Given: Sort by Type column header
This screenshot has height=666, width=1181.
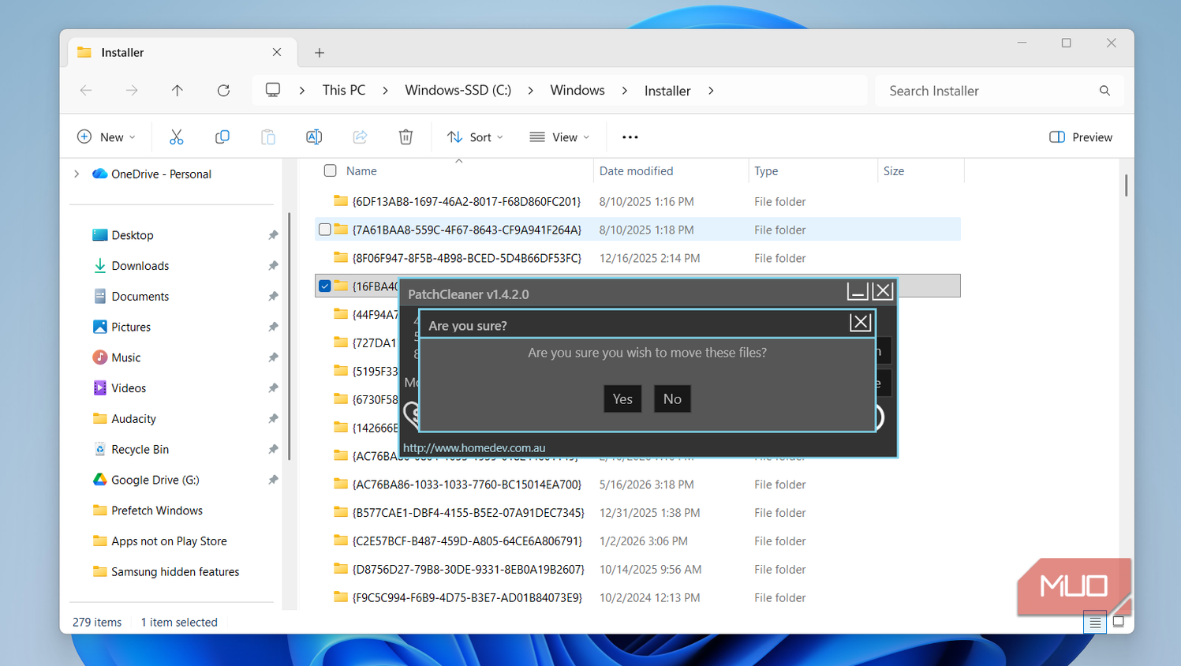Looking at the screenshot, I should click(x=766, y=170).
